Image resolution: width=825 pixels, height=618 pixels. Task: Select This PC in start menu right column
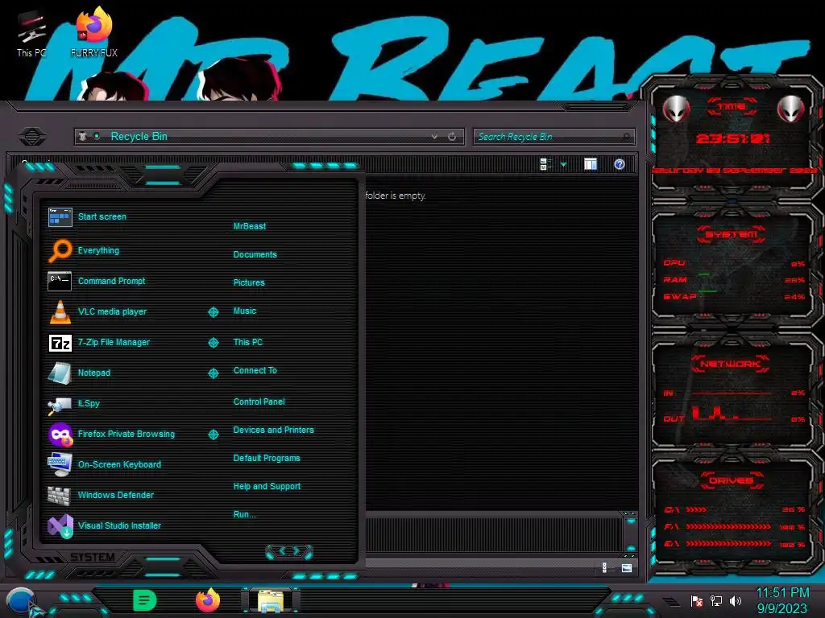[x=248, y=342]
